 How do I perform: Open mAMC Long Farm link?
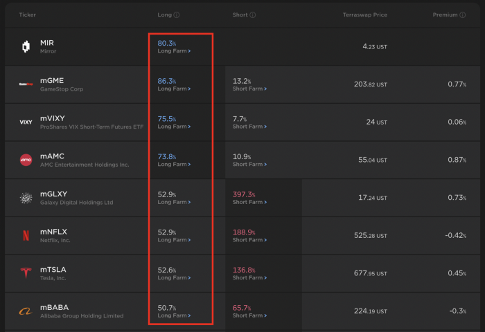coord(174,165)
